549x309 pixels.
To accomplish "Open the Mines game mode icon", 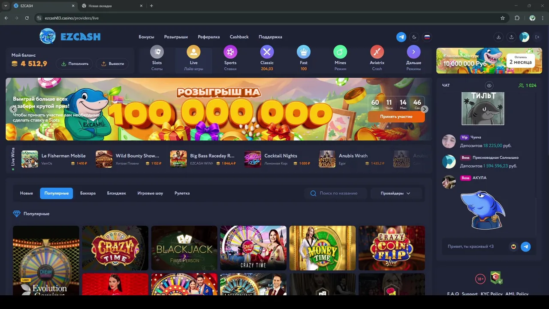I will [340, 52].
